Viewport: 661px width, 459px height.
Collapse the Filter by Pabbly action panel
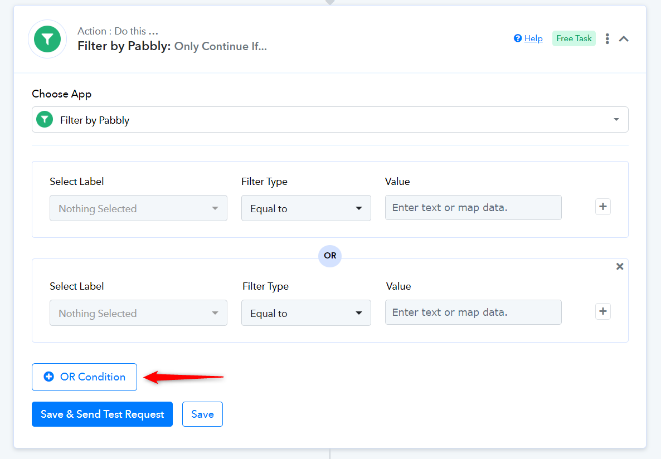coord(624,39)
